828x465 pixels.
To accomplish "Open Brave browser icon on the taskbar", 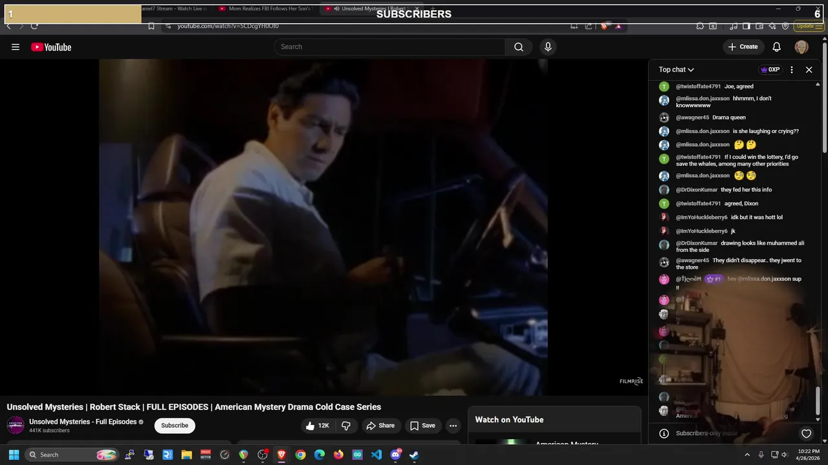I will point(281,455).
